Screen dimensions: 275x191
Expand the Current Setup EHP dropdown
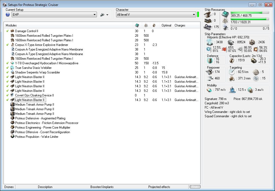94,15
